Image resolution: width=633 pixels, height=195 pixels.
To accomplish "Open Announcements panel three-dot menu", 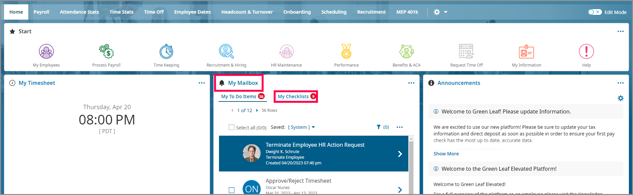I will click(620, 83).
